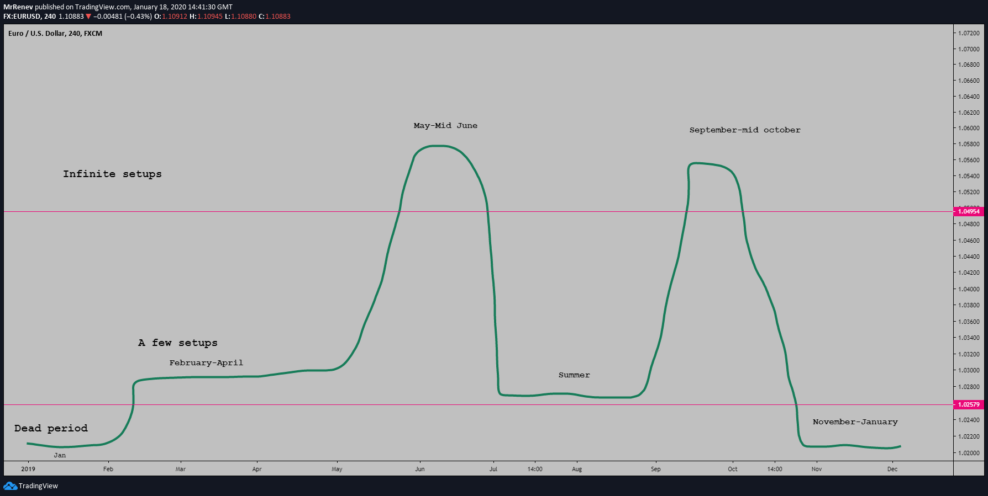Click the red down arrow beside the price
The image size is (988, 496).
point(88,17)
